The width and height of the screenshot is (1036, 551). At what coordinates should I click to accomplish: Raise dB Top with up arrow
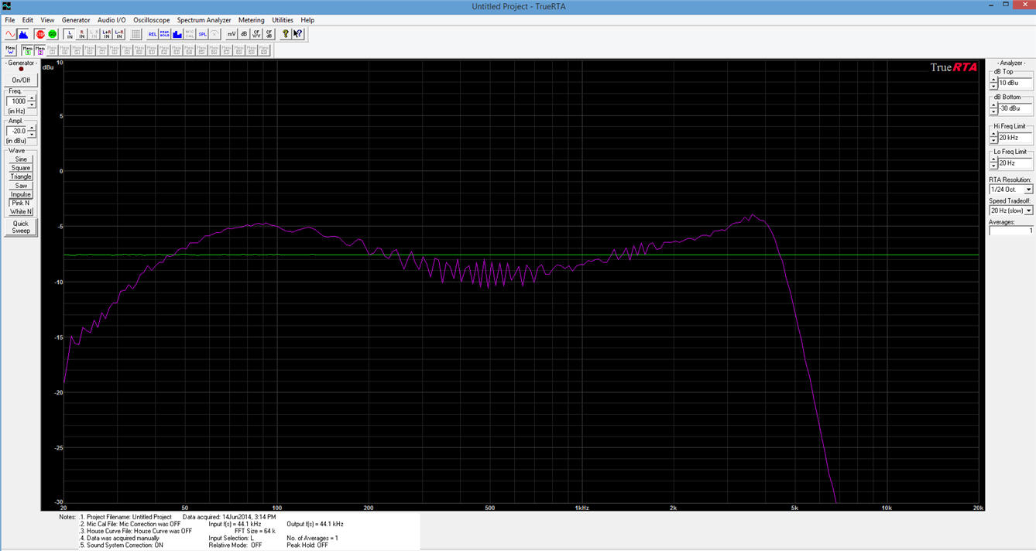(x=993, y=80)
